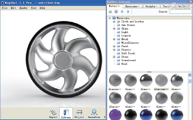Screen dimensions: 193x120
Task: Expand the Stone folder node
Action: 114,57
